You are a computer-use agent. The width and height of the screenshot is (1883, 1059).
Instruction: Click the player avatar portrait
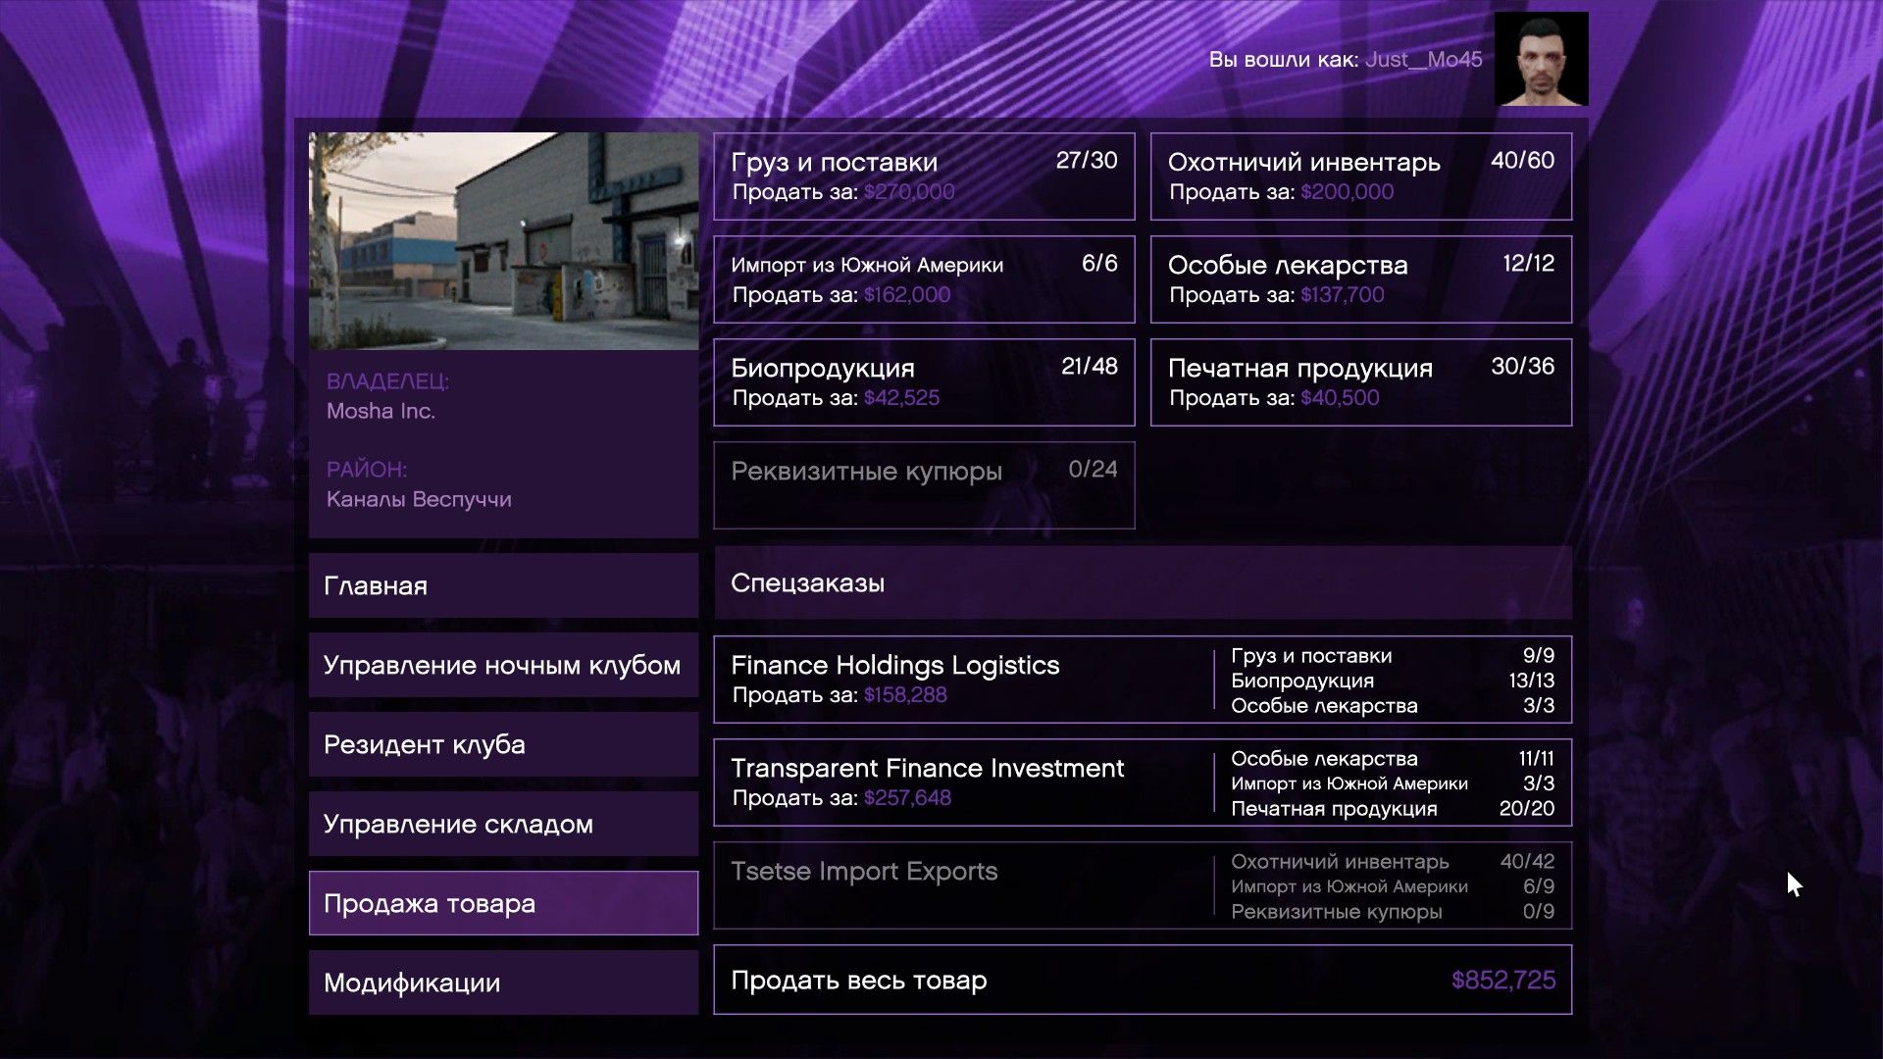pos(1541,59)
